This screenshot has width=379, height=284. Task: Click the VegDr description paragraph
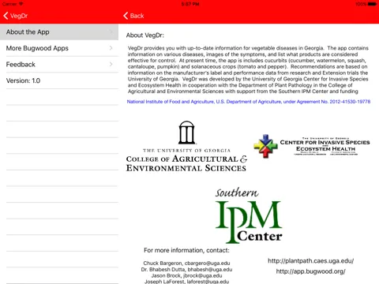click(x=248, y=69)
